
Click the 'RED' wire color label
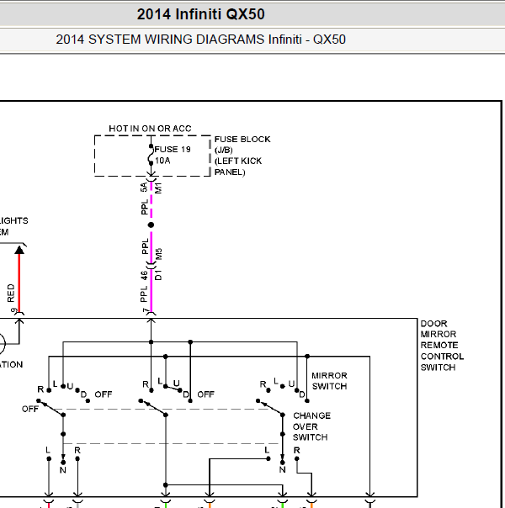(11, 293)
